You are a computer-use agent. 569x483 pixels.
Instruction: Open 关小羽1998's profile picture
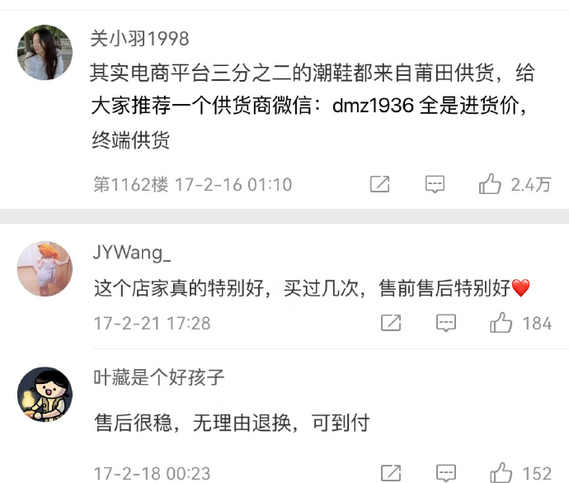[x=45, y=52]
